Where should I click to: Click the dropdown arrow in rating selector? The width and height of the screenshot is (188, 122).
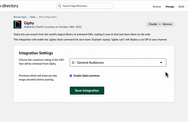pyautogui.click(x=161, y=63)
